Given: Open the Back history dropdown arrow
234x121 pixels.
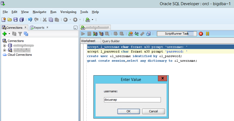Looking at the screenshot, I should click(x=70, y=19).
